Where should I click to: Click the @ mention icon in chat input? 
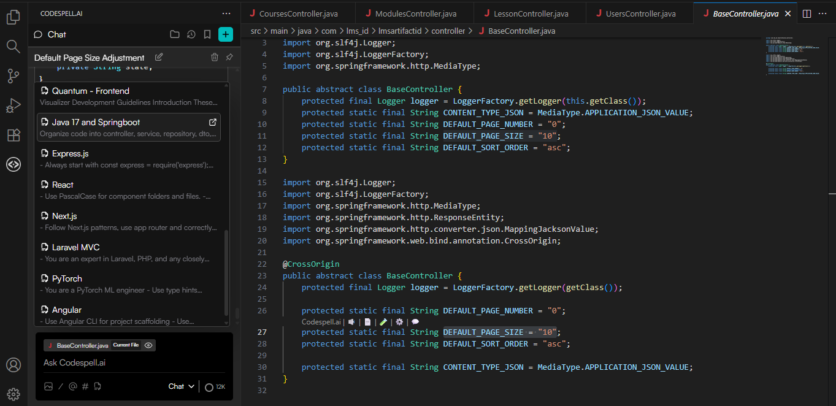tap(72, 386)
